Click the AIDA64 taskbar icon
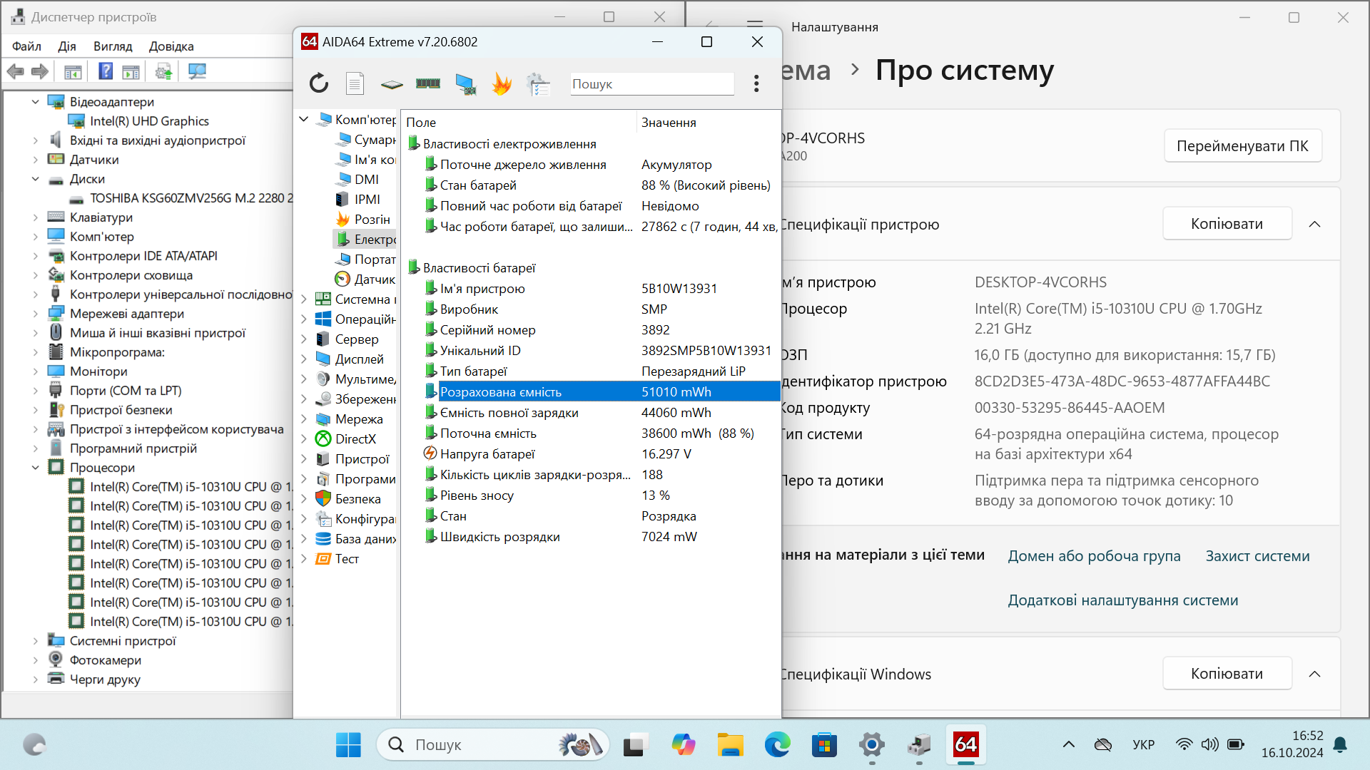The height and width of the screenshot is (770, 1370). (966, 745)
